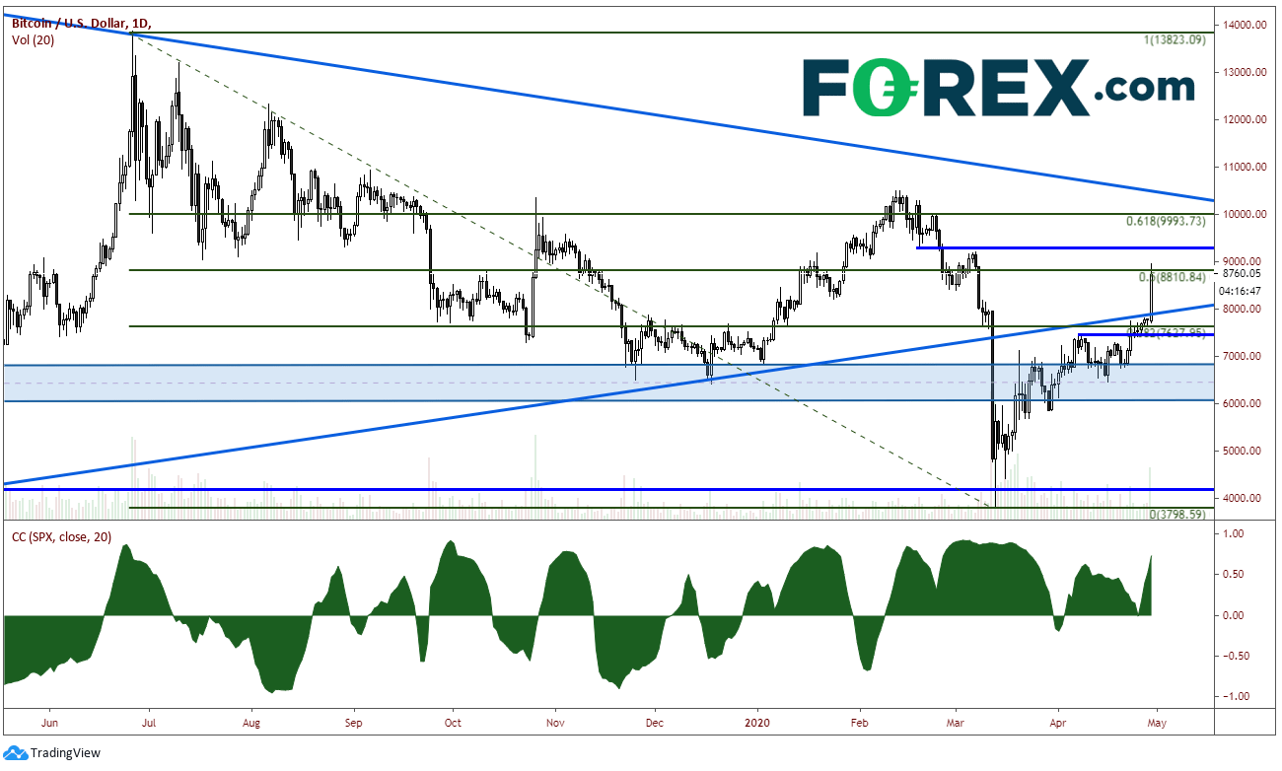Select the Nov label on time axis
Viewport: 1282px width, 771px height.
click(554, 722)
